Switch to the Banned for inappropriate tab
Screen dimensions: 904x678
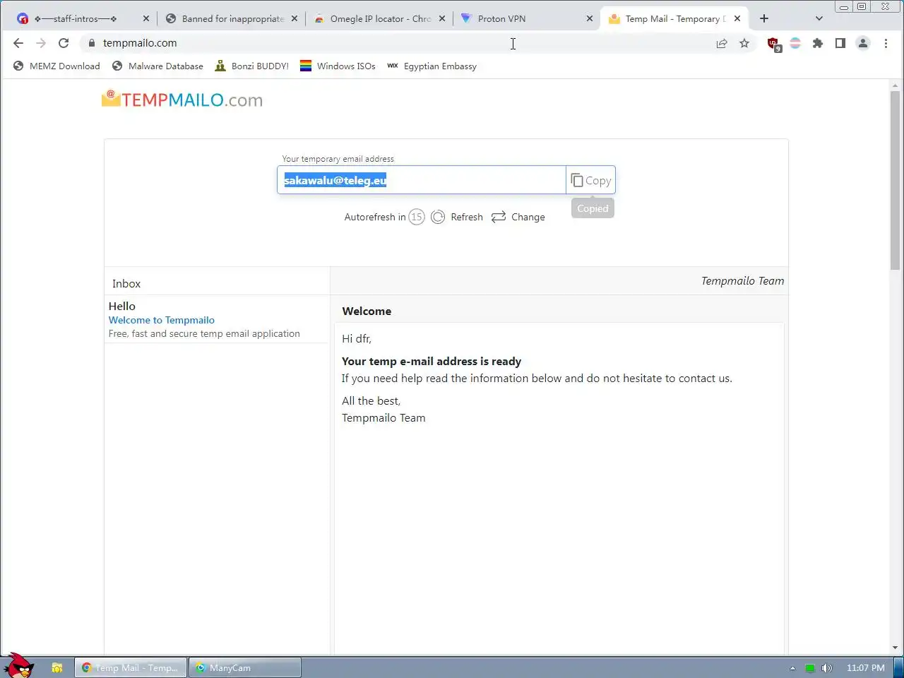point(233,19)
